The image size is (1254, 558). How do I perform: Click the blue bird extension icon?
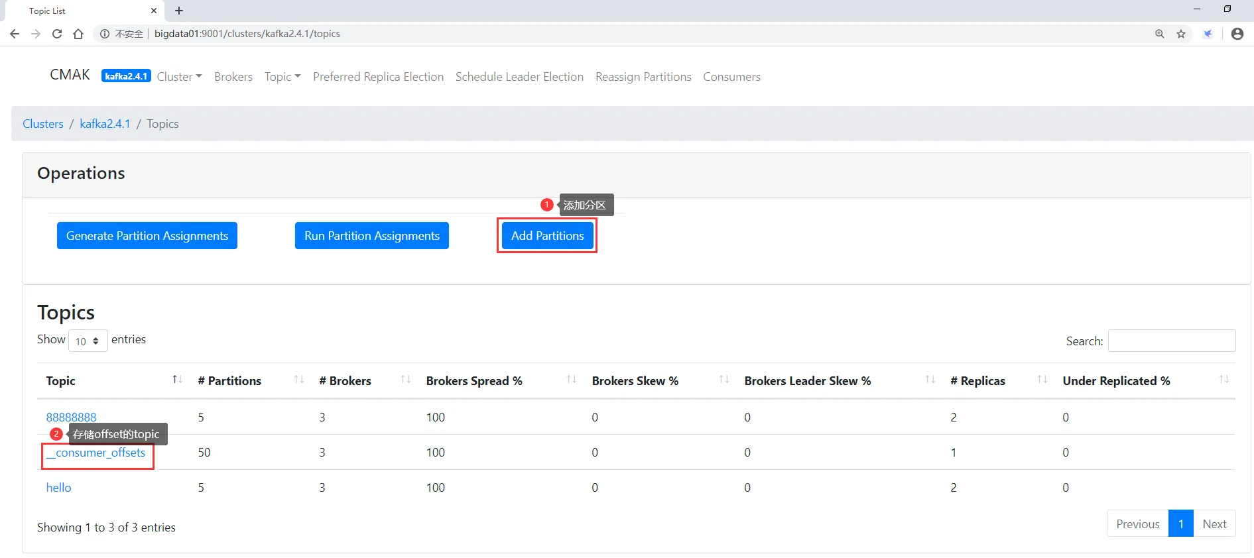point(1208,34)
